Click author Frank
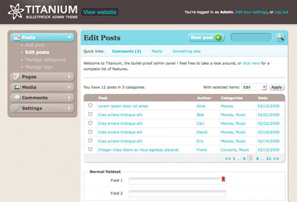The height and width of the screenshot is (202, 297). click(202, 150)
